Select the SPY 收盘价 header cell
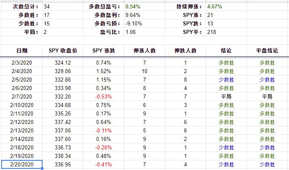This screenshot has width=289, height=170. pos(63,50)
